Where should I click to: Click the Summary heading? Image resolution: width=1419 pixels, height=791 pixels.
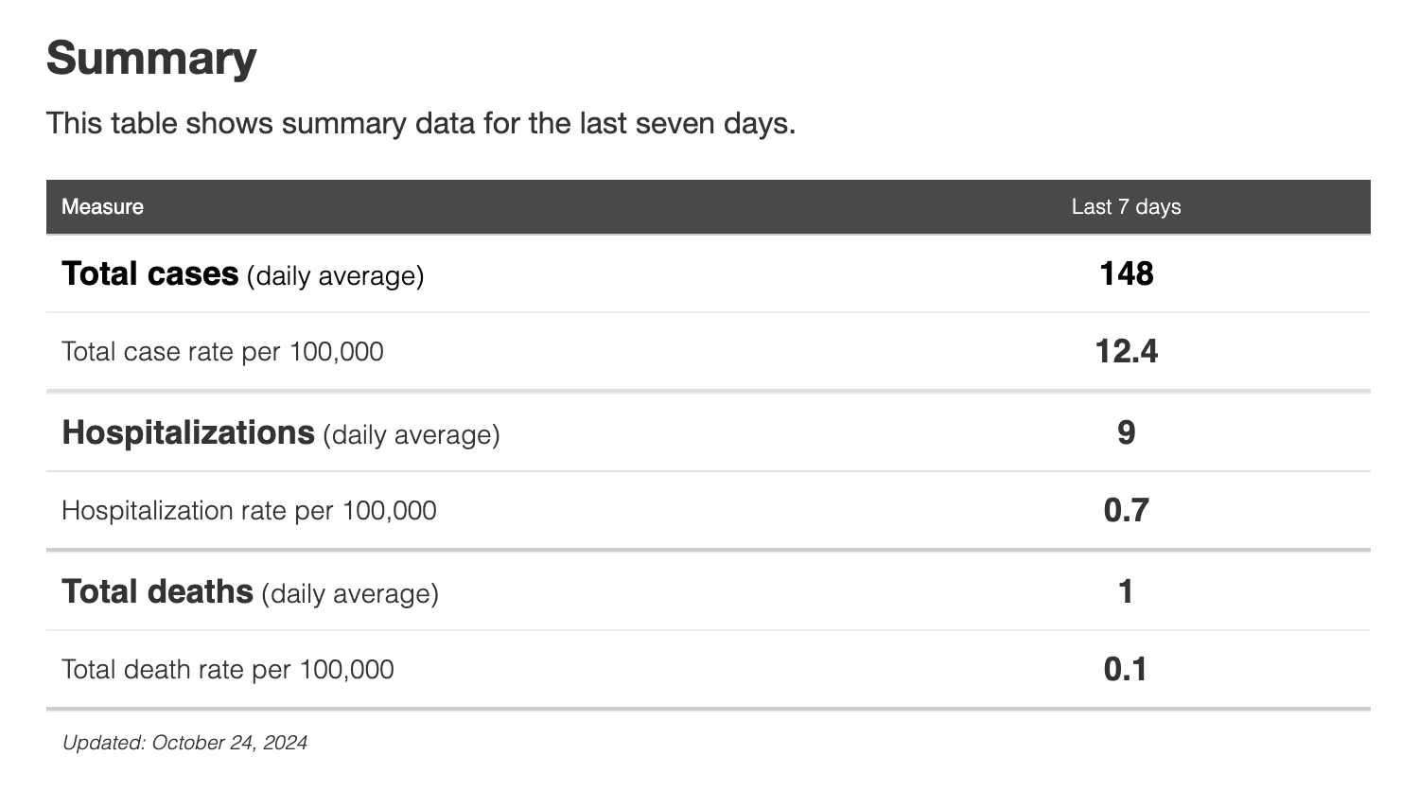(151, 58)
